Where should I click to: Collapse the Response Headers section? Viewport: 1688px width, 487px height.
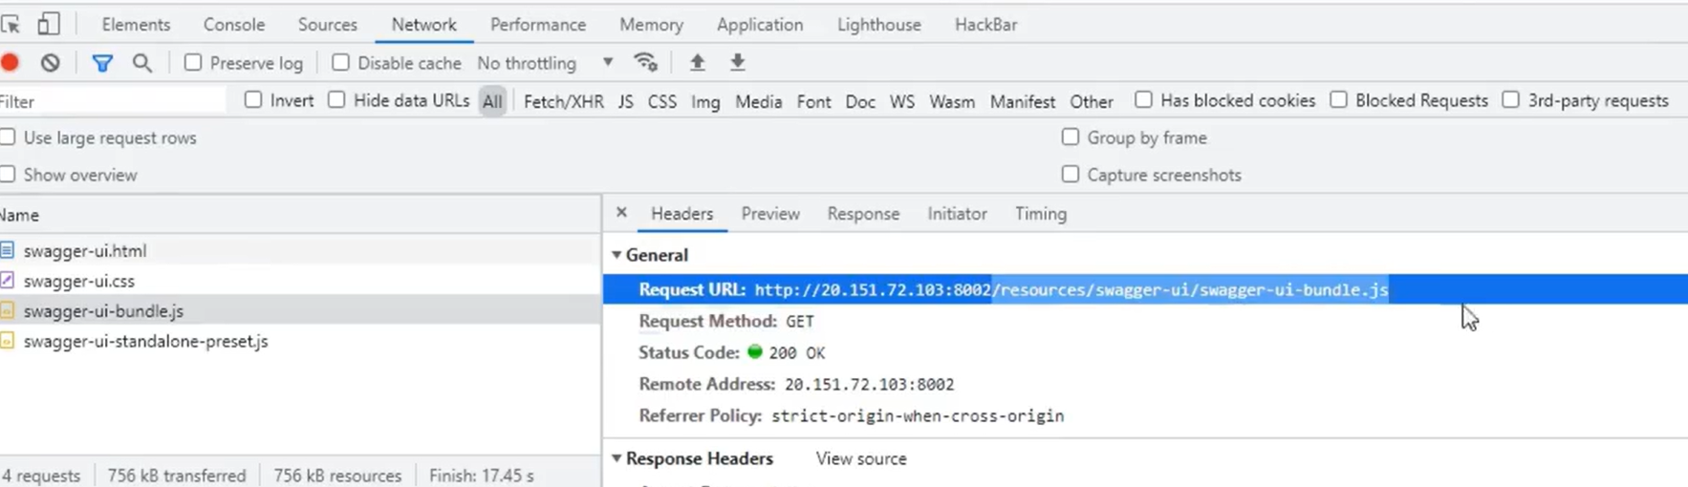pyautogui.click(x=617, y=458)
